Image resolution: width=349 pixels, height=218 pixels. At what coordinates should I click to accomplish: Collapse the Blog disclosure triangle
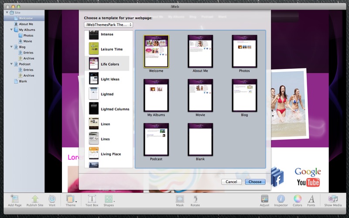(11, 47)
